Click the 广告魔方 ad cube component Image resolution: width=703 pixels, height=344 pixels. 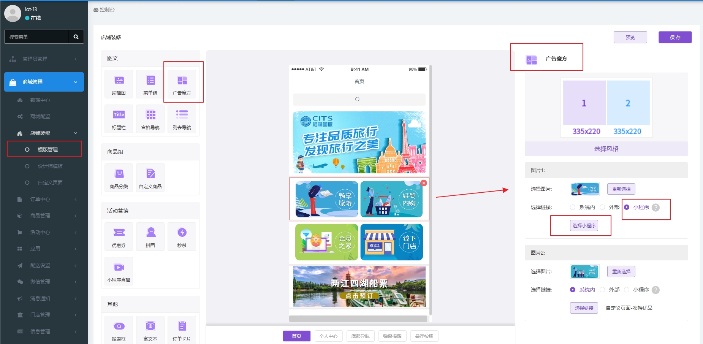pos(182,84)
